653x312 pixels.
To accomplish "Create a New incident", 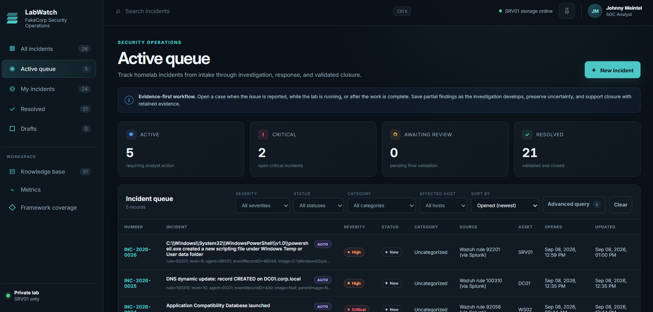I will 612,70.
